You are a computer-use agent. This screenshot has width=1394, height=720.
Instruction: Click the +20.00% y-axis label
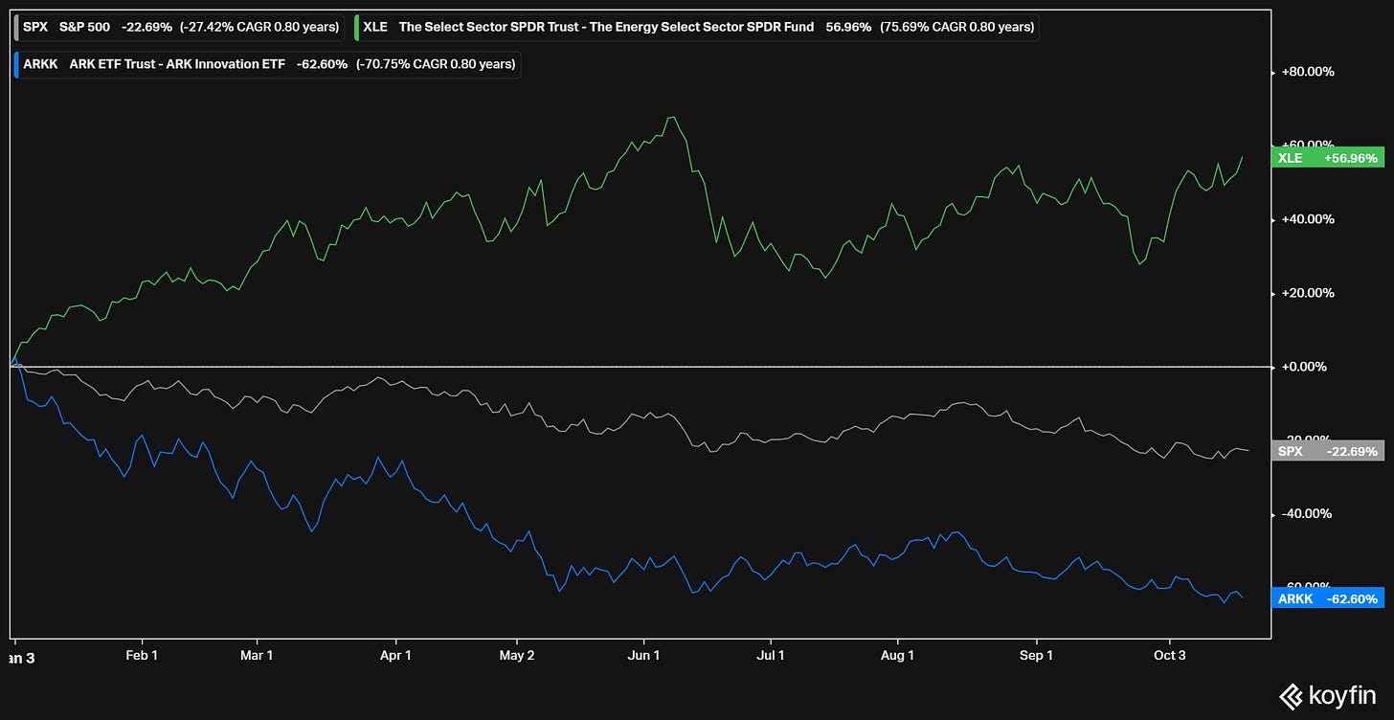(1308, 293)
